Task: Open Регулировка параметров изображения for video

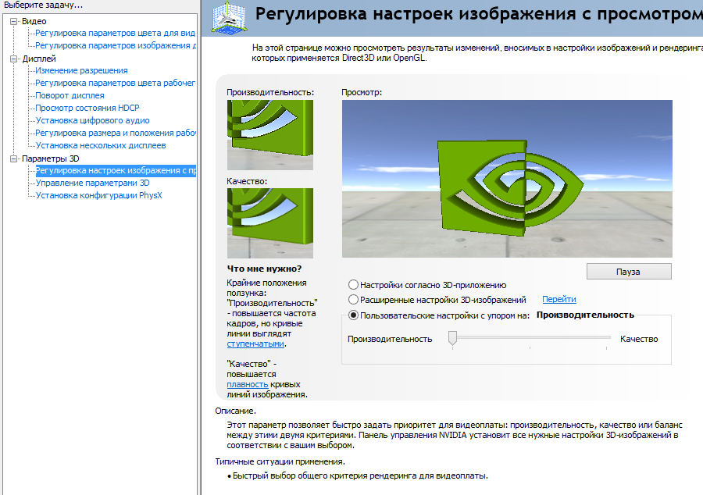Action: (x=116, y=46)
